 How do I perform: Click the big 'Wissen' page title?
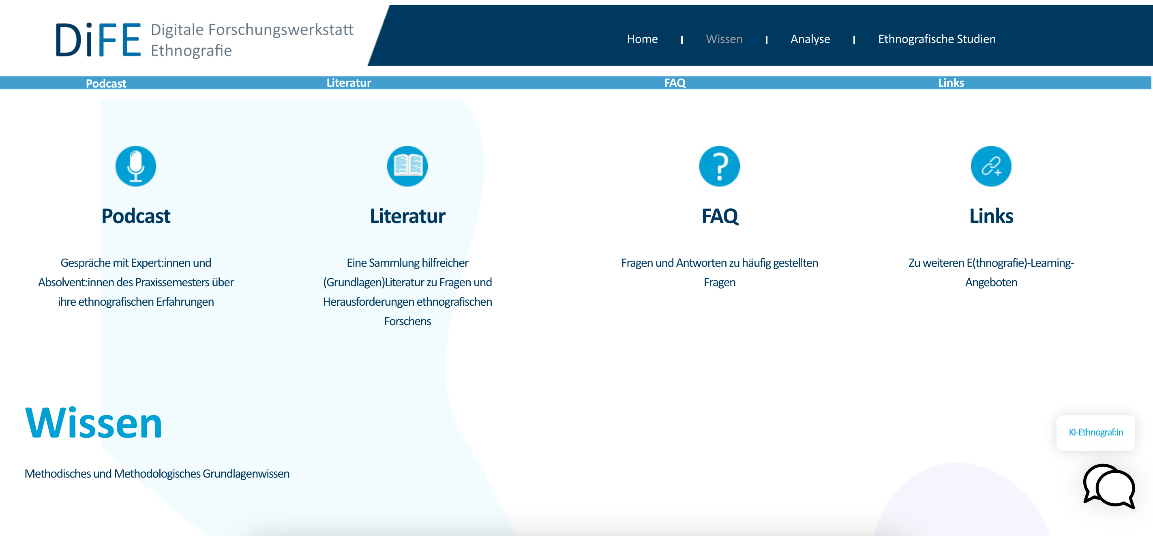pyautogui.click(x=94, y=423)
